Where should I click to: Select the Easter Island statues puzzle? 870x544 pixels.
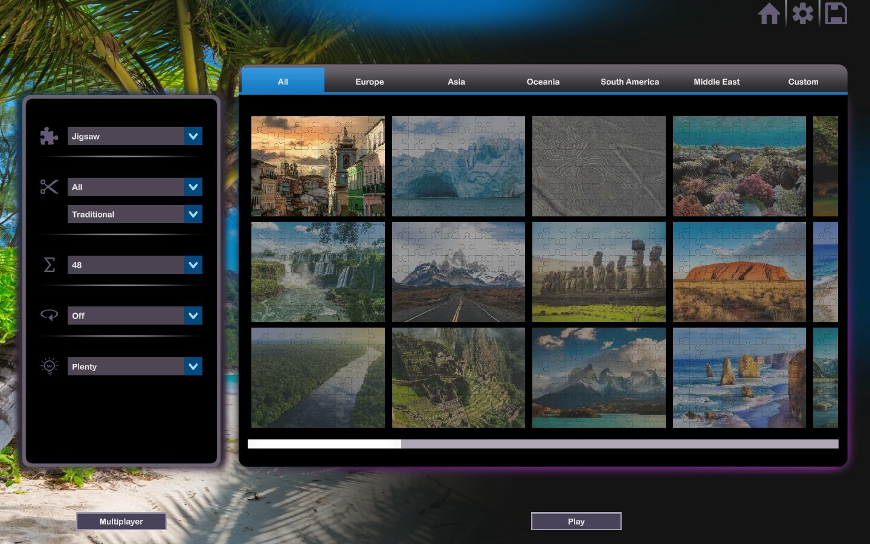(x=598, y=271)
